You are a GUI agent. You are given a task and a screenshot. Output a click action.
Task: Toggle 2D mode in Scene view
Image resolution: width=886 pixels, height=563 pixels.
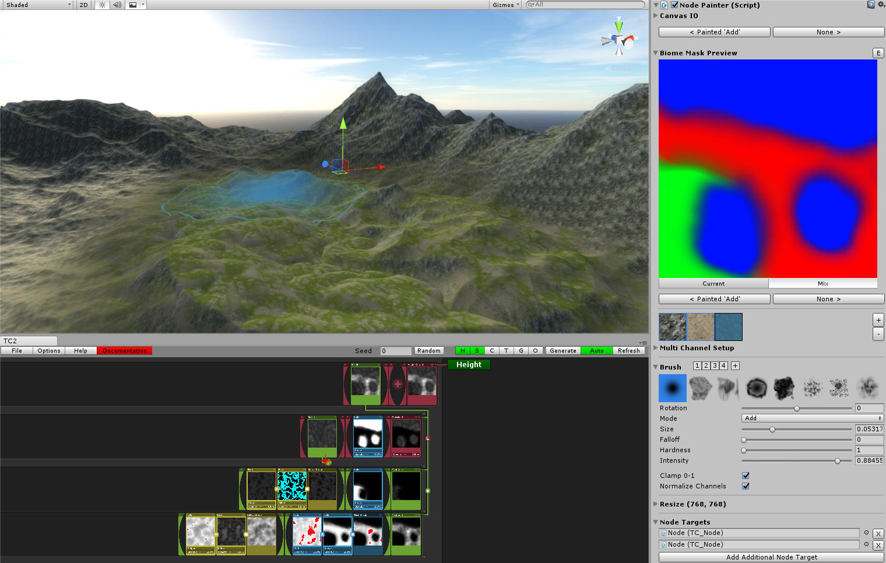pos(83,5)
